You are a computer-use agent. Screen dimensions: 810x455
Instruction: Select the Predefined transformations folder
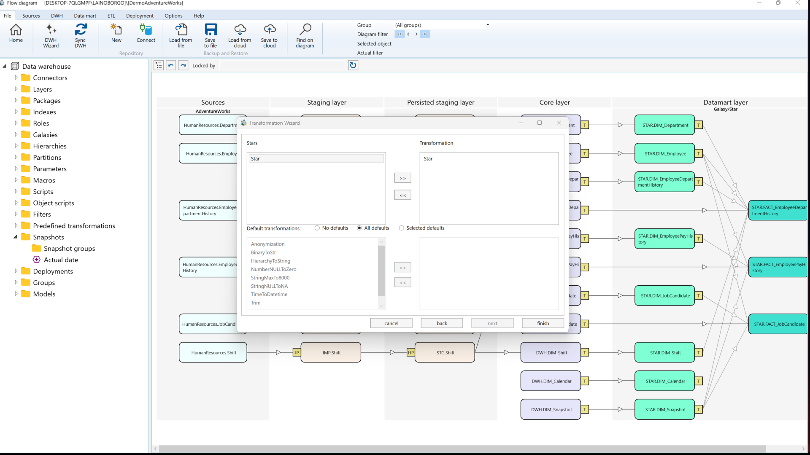click(74, 226)
